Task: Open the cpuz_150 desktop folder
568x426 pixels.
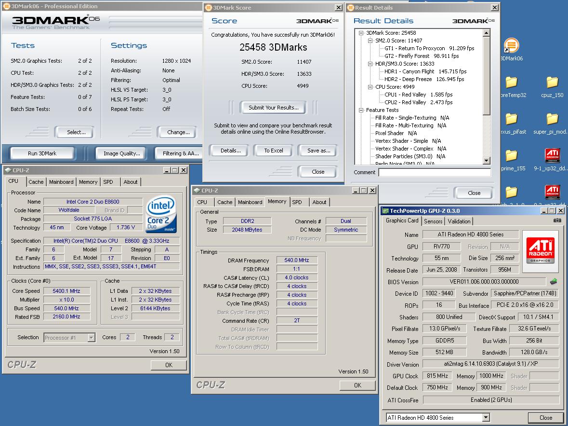Action: tap(552, 82)
